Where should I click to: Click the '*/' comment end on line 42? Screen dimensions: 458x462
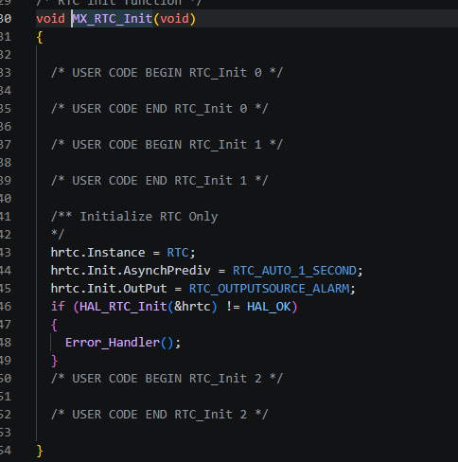pyautogui.click(x=58, y=235)
